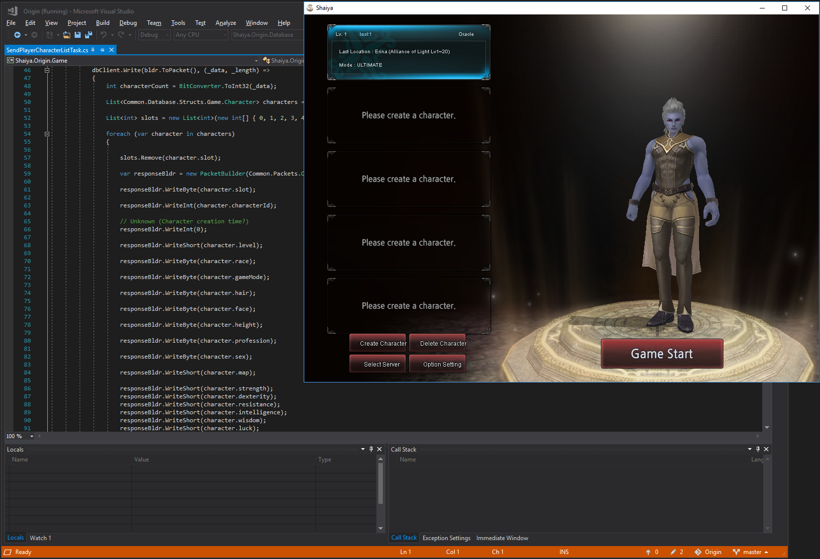Open the Build menu
Viewport: 820px width, 559px height.
point(103,23)
